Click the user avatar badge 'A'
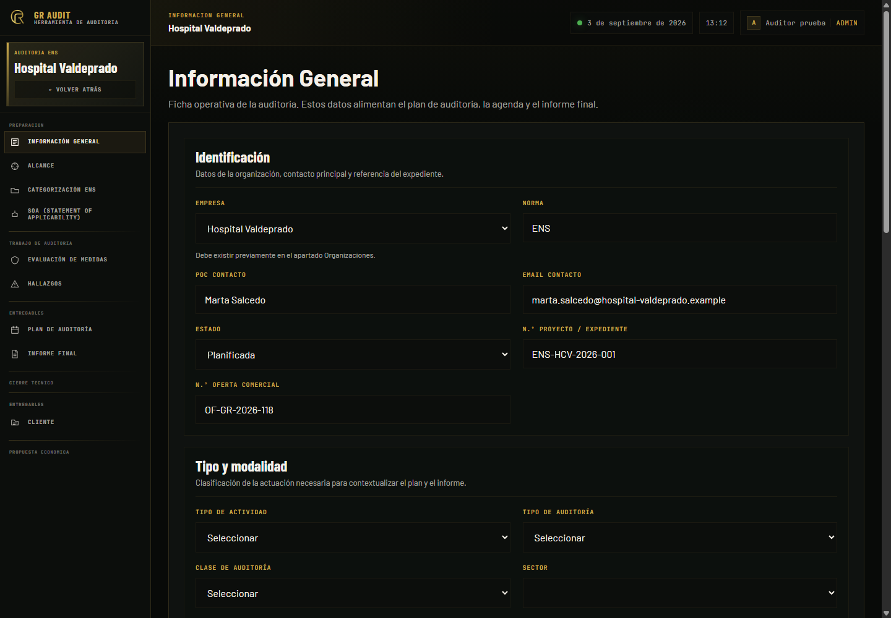The height and width of the screenshot is (618, 891). click(754, 23)
